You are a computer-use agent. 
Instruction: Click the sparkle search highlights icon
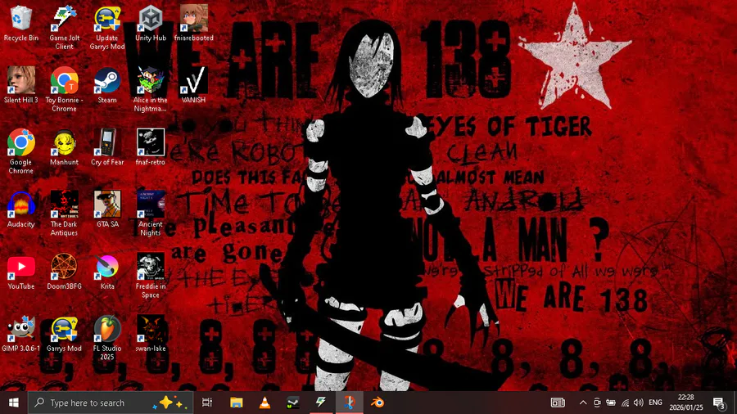169,403
